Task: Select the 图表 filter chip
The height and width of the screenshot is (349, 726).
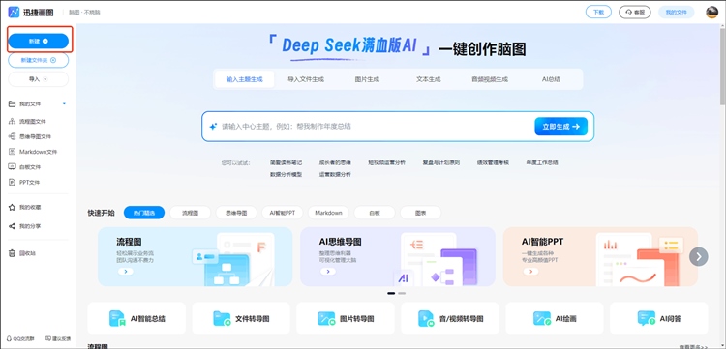Action: point(420,213)
